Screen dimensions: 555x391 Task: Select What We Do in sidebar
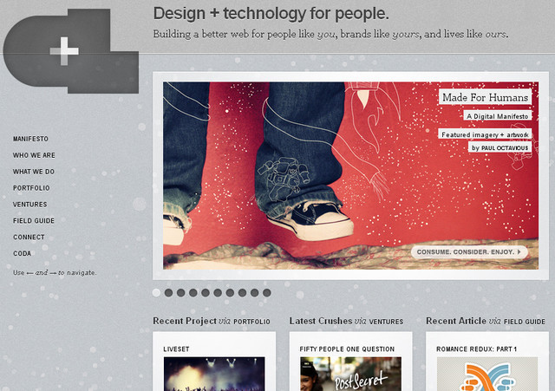(34, 172)
